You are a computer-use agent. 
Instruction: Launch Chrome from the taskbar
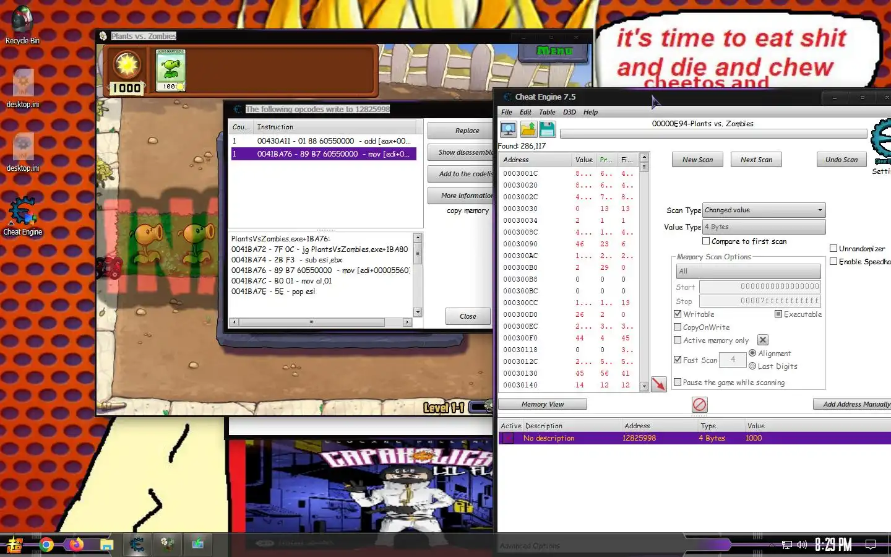point(46,545)
